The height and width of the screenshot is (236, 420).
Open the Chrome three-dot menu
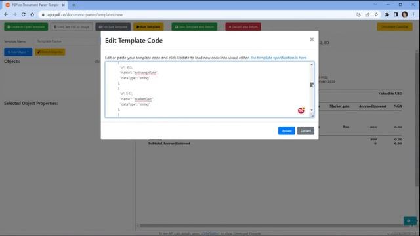[413, 14]
